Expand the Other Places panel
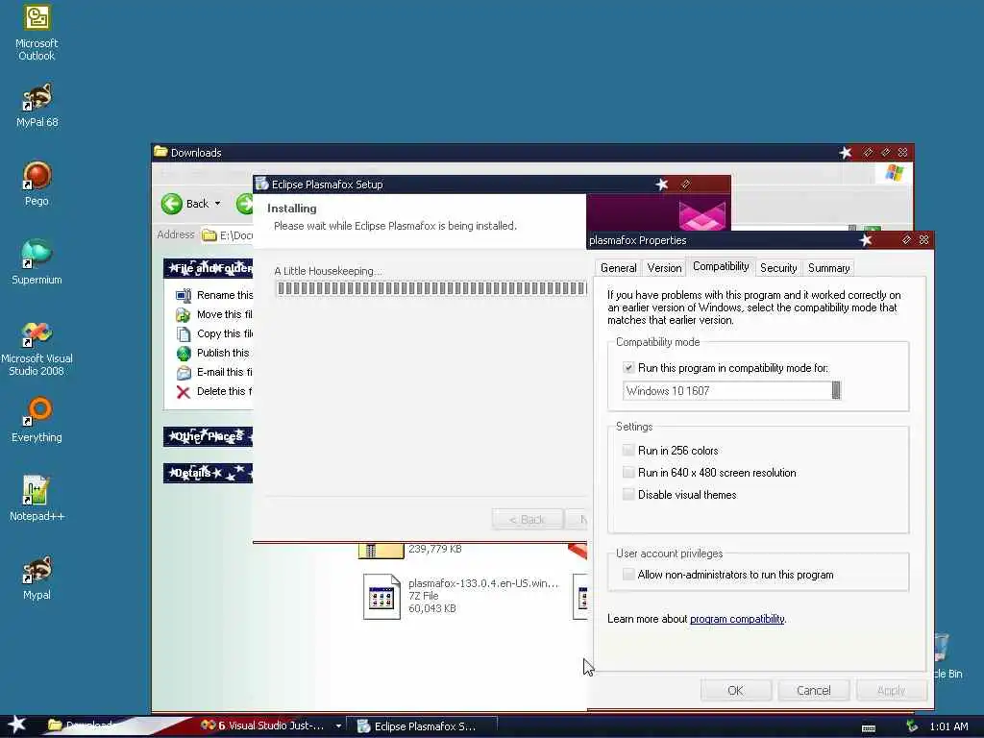Viewport: 984px width, 738px height. click(208, 436)
